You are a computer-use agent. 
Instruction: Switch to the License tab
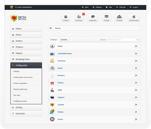point(64,40)
